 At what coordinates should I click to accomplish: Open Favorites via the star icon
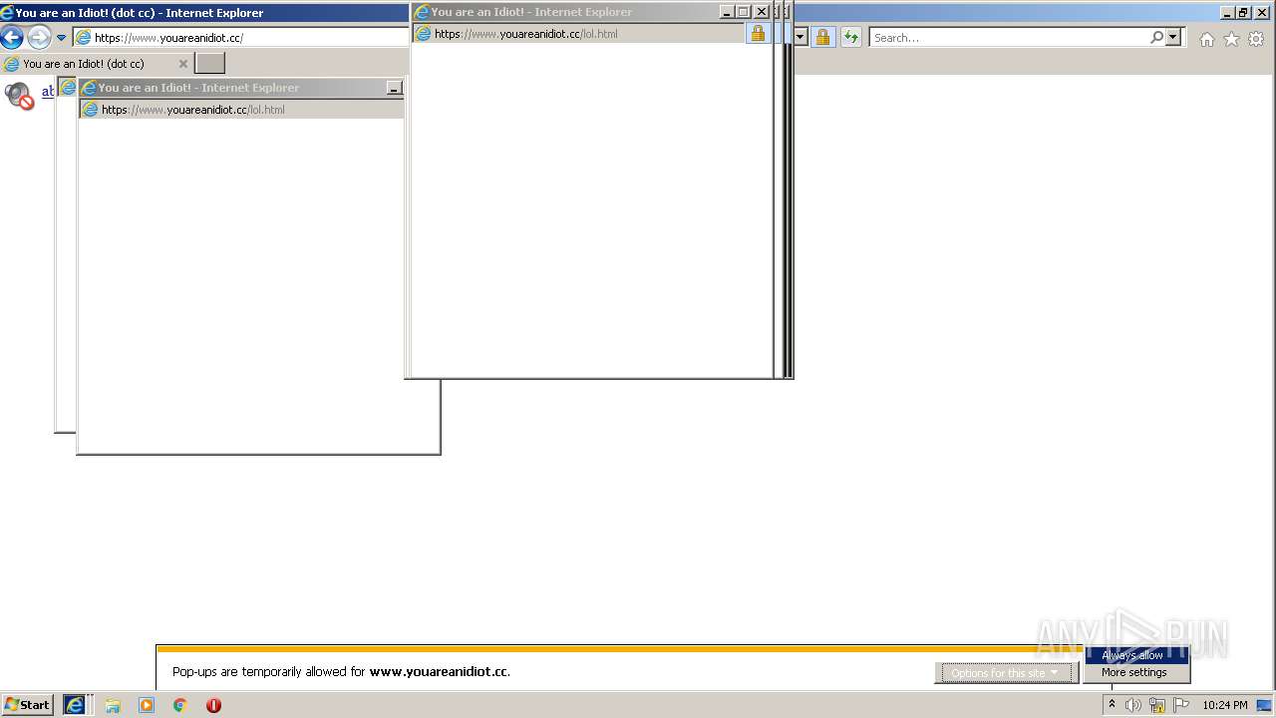[1232, 39]
